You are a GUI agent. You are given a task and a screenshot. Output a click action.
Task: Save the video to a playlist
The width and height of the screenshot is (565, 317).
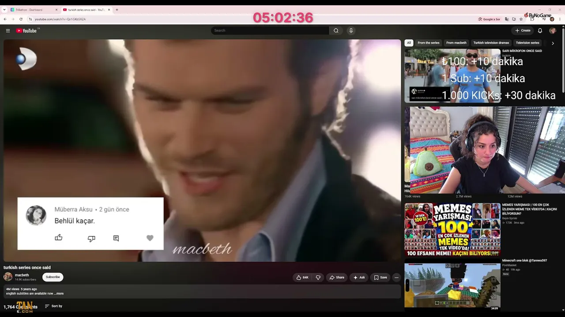[x=380, y=277]
